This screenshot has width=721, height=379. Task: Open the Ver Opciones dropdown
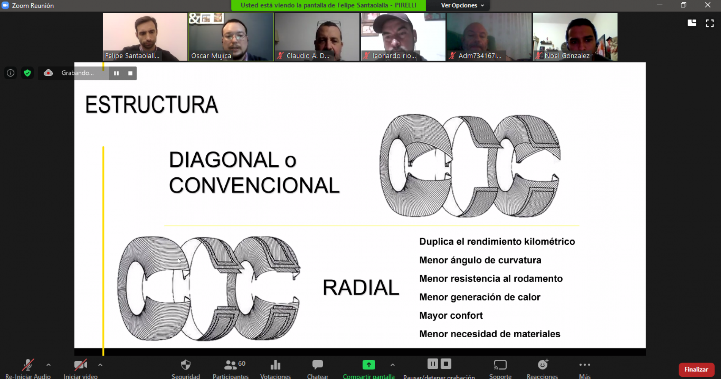pyautogui.click(x=459, y=5)
